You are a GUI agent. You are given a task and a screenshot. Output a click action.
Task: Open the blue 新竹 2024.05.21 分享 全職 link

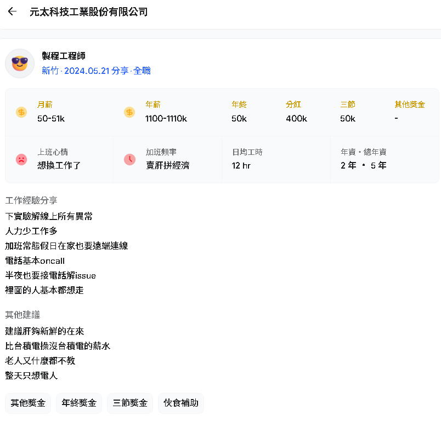pos(96,71)
